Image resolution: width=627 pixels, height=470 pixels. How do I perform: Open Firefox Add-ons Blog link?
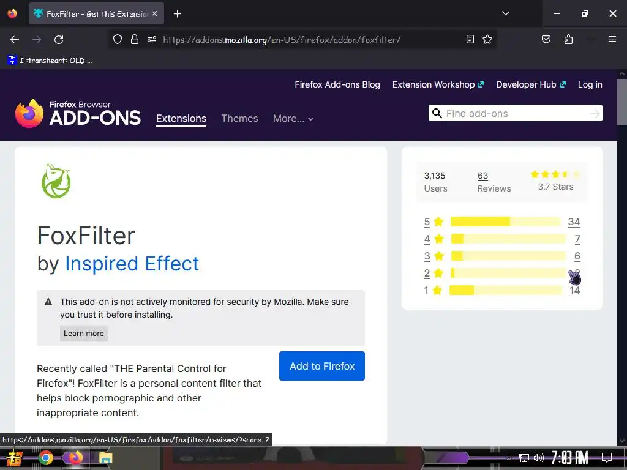click(337, 84)
